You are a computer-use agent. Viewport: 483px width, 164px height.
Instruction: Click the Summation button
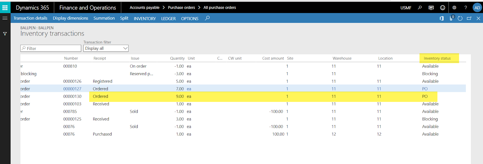pyautogui.click(x=104, y=18)
